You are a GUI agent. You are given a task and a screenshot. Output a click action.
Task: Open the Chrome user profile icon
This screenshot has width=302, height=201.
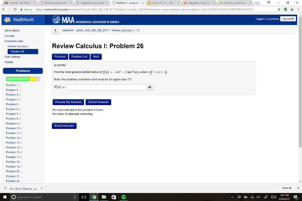click(269, 2)
